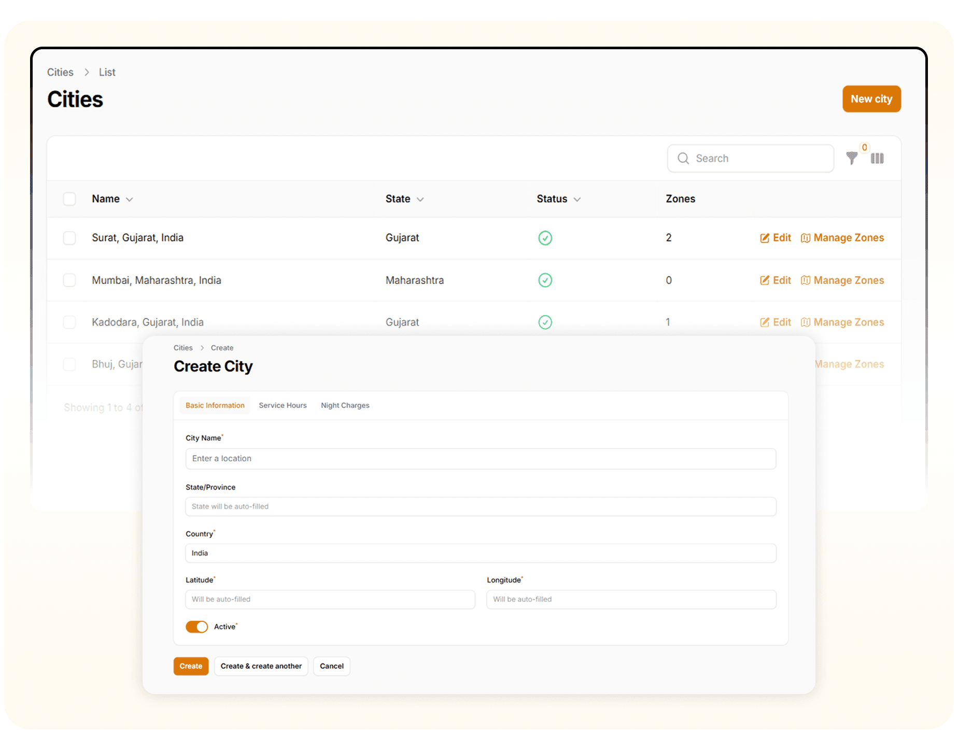This screenshot has width=958, height=750.
Task: Click zones count 0 for Mumbai
Action: [x=669, y=280]
